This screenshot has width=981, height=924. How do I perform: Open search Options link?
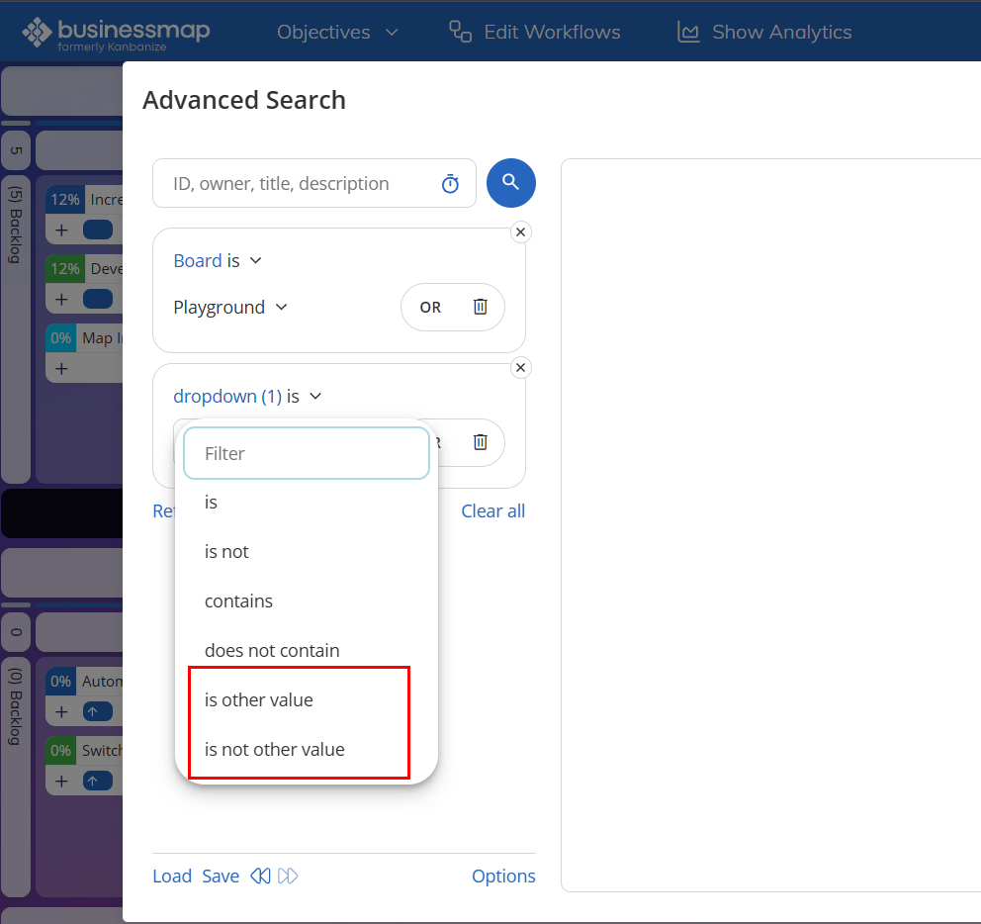503,876
